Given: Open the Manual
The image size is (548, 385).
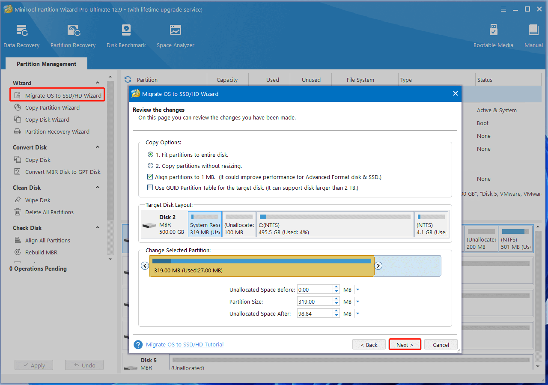Looking at the screenshot, I should pos(533,36).
